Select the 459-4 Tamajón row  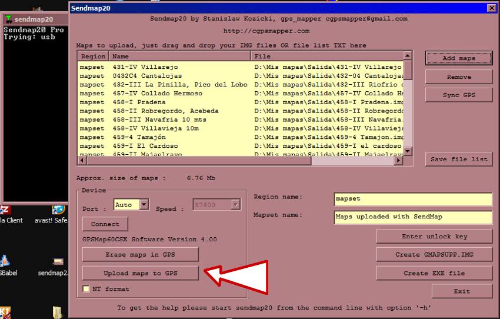pyautogui.click(x=241, y=137)
